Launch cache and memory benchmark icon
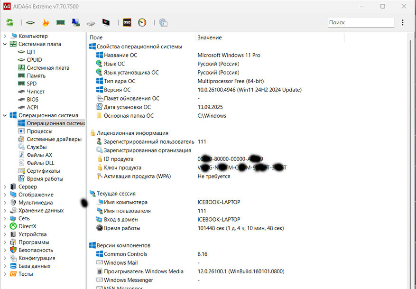 click(x=60, y=22)
